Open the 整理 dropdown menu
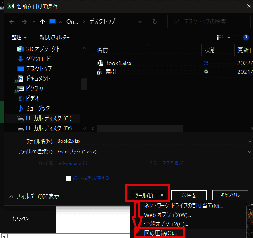The width and height of the screenshot is (253, 238). (19, 37)
